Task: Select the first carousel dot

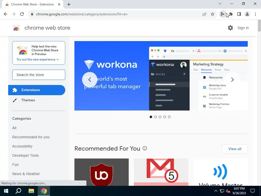Action: click(151, 117)
